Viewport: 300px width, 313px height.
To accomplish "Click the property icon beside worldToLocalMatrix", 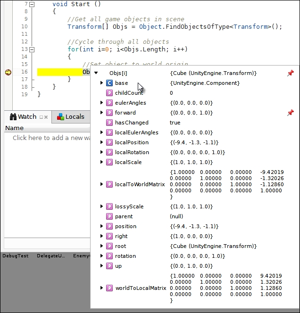I will pyautogui.click(x=109, y=288).
